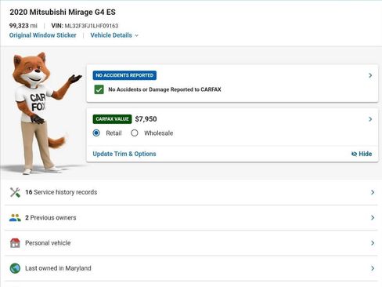Expand the Last owned in Maryland row
Image resolution: width=382 pixels, height=287 pixels.
click(191, 268)
